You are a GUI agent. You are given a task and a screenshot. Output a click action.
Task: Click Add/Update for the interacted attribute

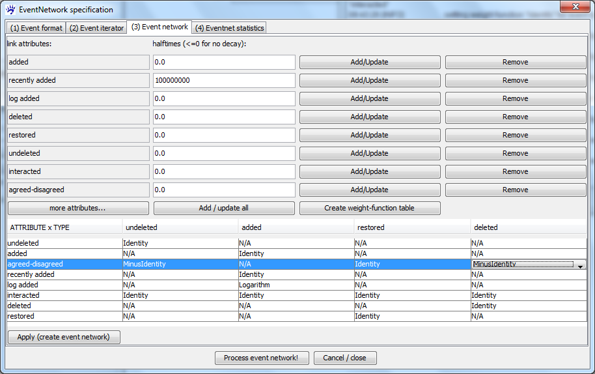[370, 171]
